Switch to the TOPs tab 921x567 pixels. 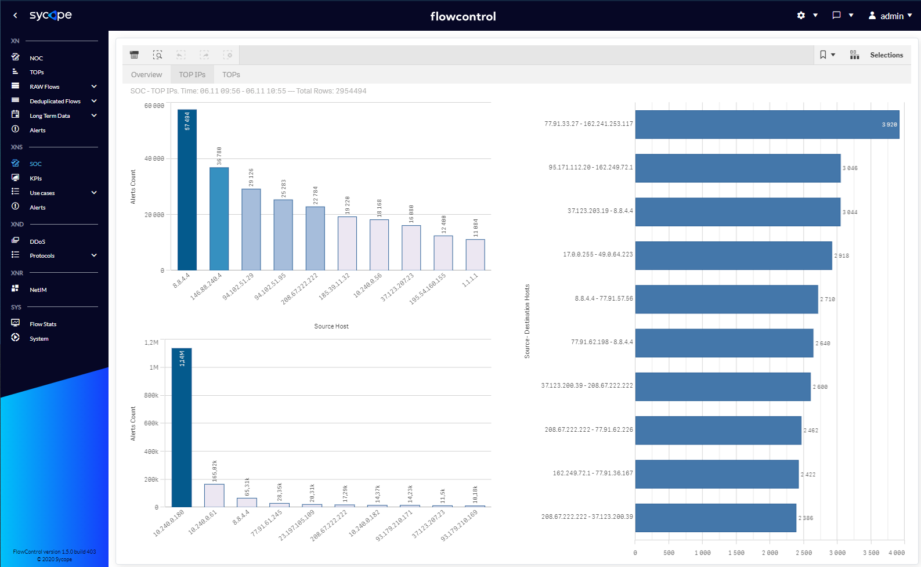(231, 74)
